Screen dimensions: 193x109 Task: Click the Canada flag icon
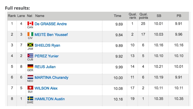click(30, 23)
